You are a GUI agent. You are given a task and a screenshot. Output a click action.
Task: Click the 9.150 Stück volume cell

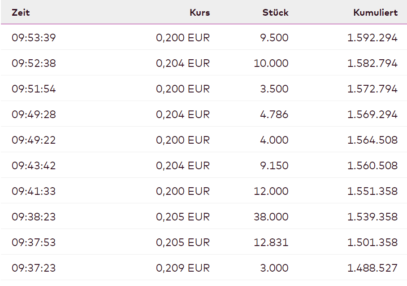[274, 166]
